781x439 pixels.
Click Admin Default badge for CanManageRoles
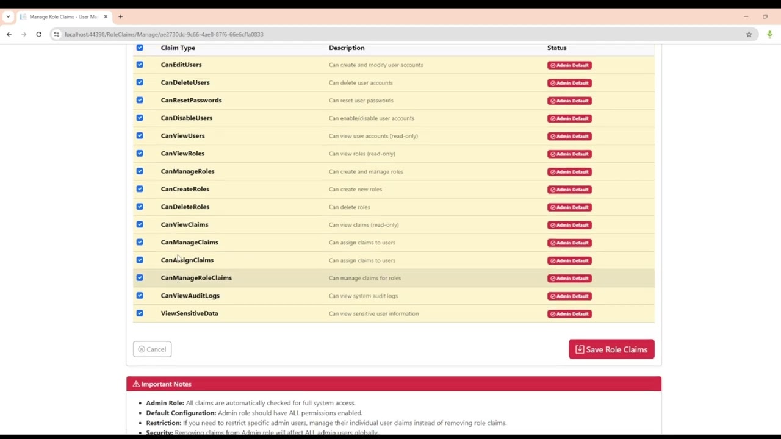[x=569, y=171]
